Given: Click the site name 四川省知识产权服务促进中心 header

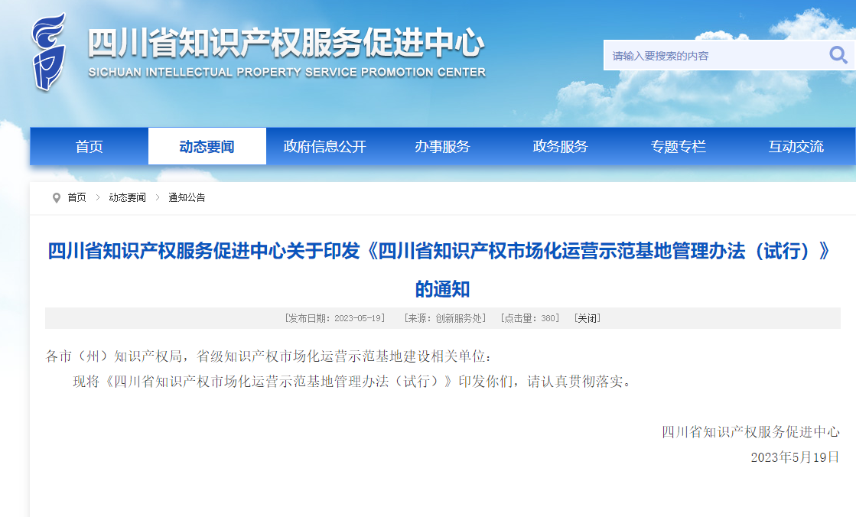Looking at the screenshot, I should [x=286, y=44].
